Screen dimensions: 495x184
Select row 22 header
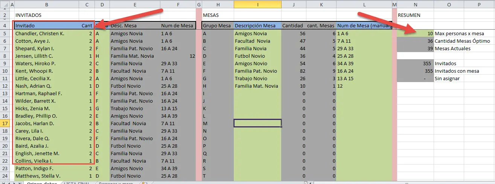(5, 161)
